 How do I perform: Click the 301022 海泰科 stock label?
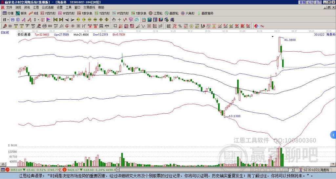(325, 34)
